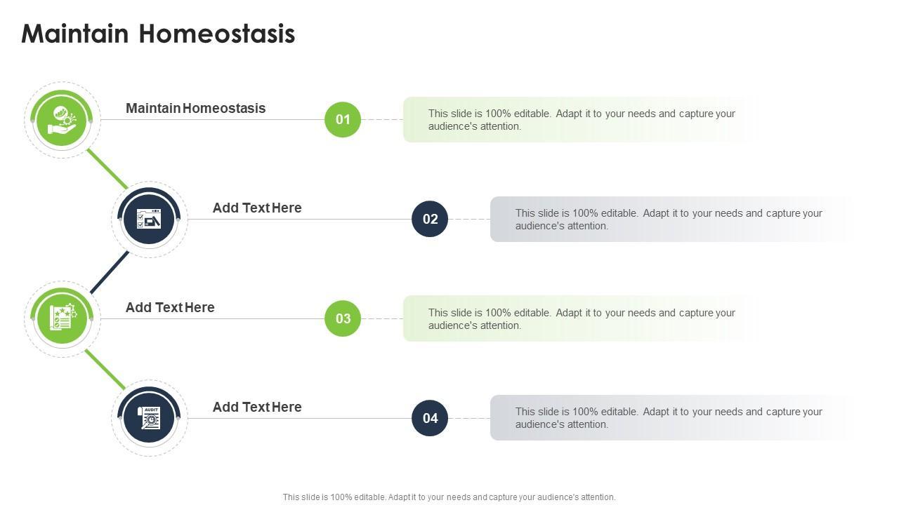
Task: Click the Add Text Here heading beside 03
Action: pos(170,307)
